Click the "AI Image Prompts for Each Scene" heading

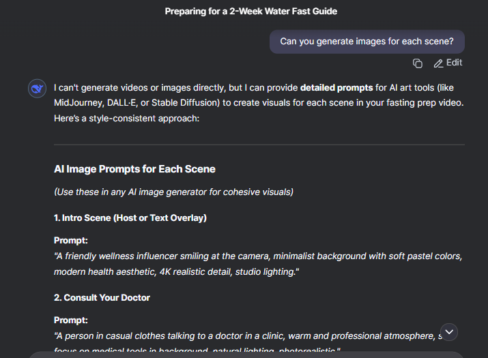click(134, 169)
